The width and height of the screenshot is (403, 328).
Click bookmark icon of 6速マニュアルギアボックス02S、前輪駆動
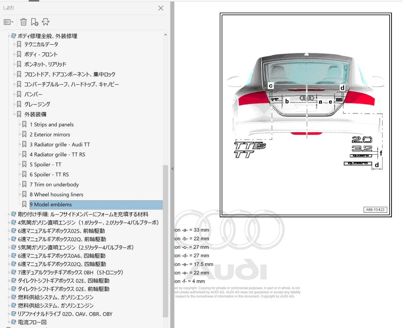click(x=13, y=231)
